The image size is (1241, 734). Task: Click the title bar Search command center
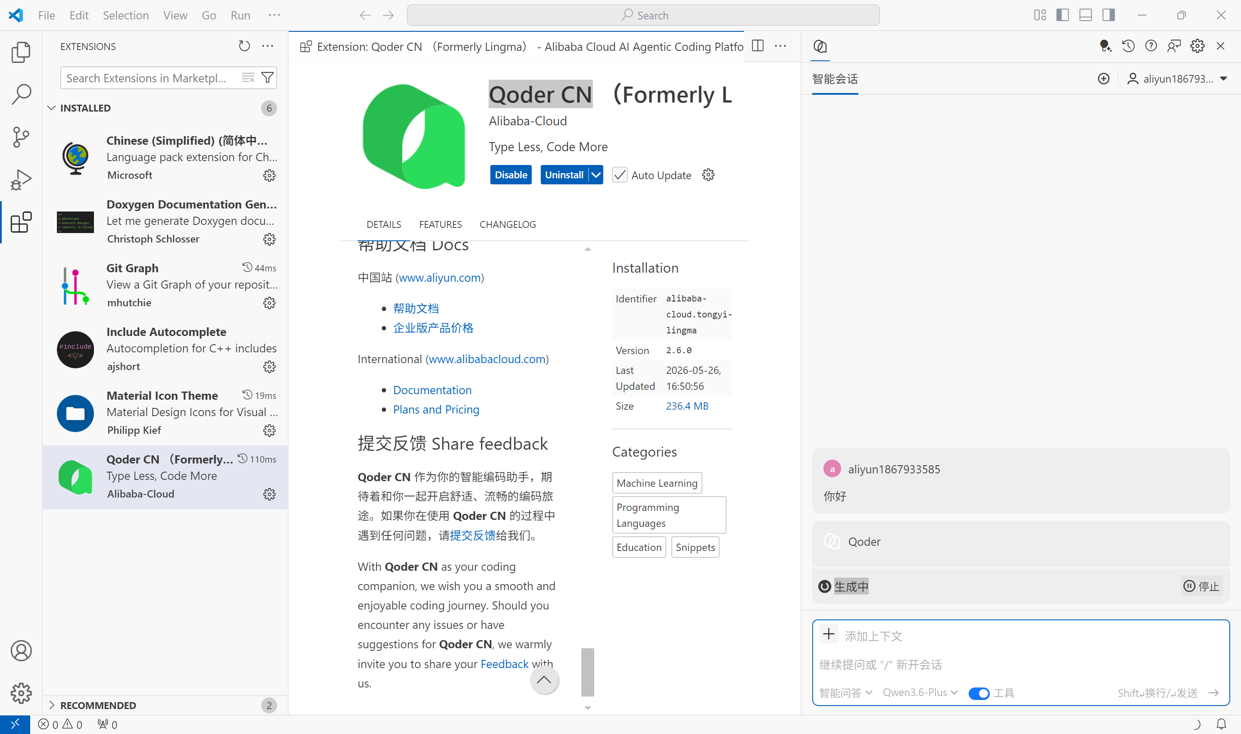643,16
